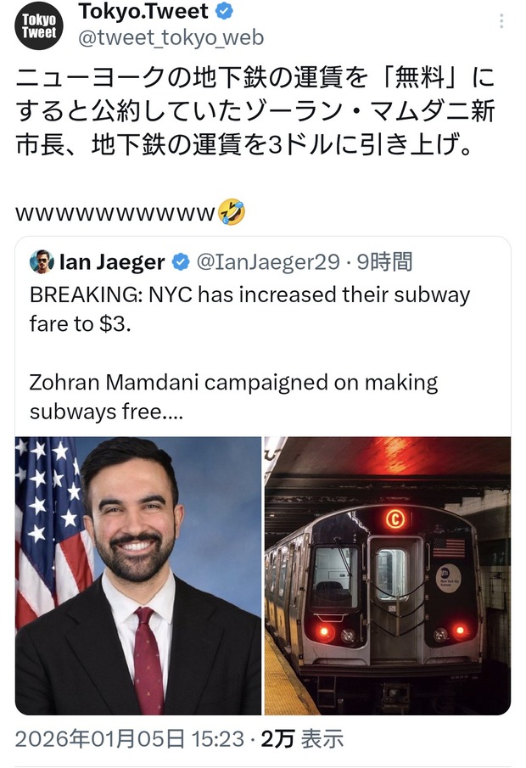Open the three-dot more options menu

(501, 21)
